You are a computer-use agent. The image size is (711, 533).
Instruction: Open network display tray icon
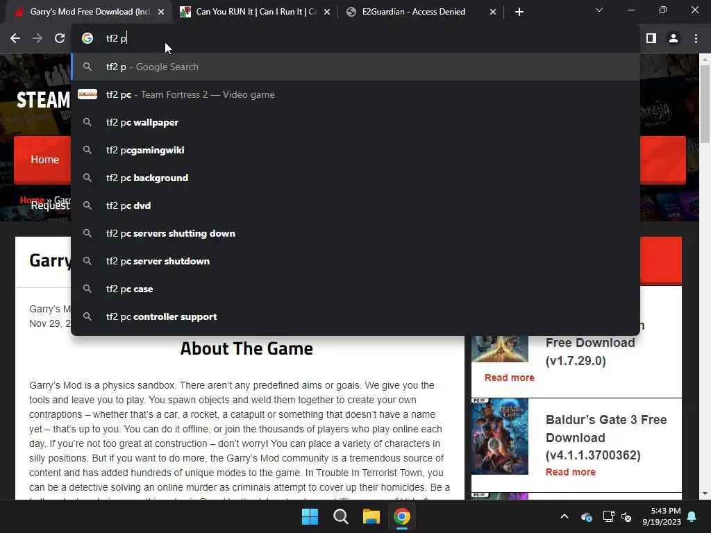(x=608, y=516)
